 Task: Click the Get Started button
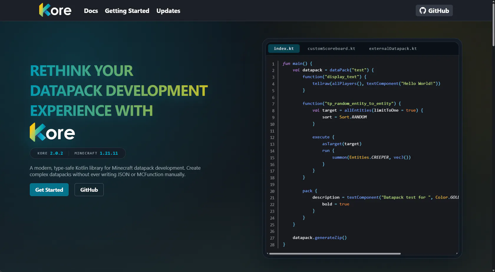(49, 190)
